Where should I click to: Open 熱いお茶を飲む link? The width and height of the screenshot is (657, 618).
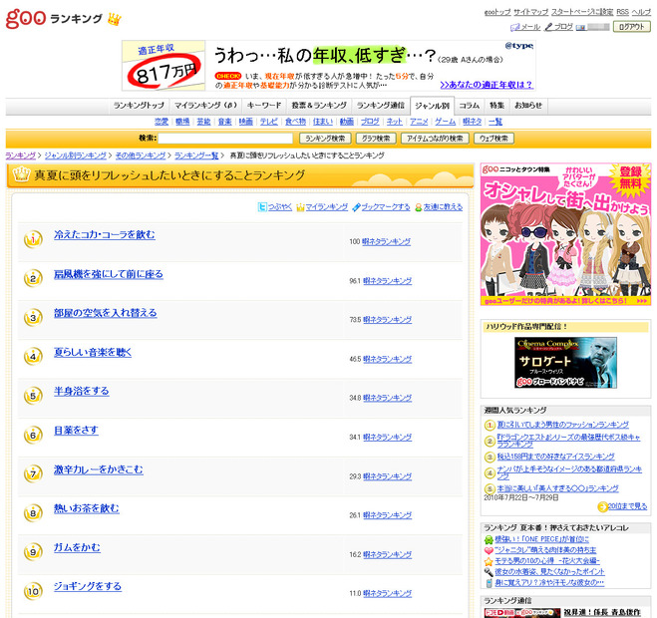coord(87,508)
